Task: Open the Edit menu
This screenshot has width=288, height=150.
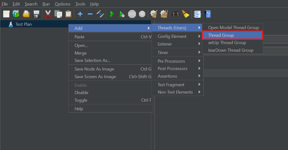Action: [16, 4]
